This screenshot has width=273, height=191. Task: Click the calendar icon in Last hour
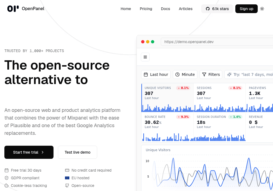[146, 74]
